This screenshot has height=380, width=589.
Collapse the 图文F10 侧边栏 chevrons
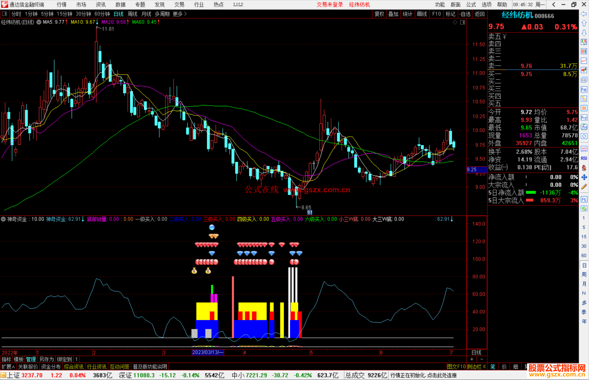pos(484,367)
